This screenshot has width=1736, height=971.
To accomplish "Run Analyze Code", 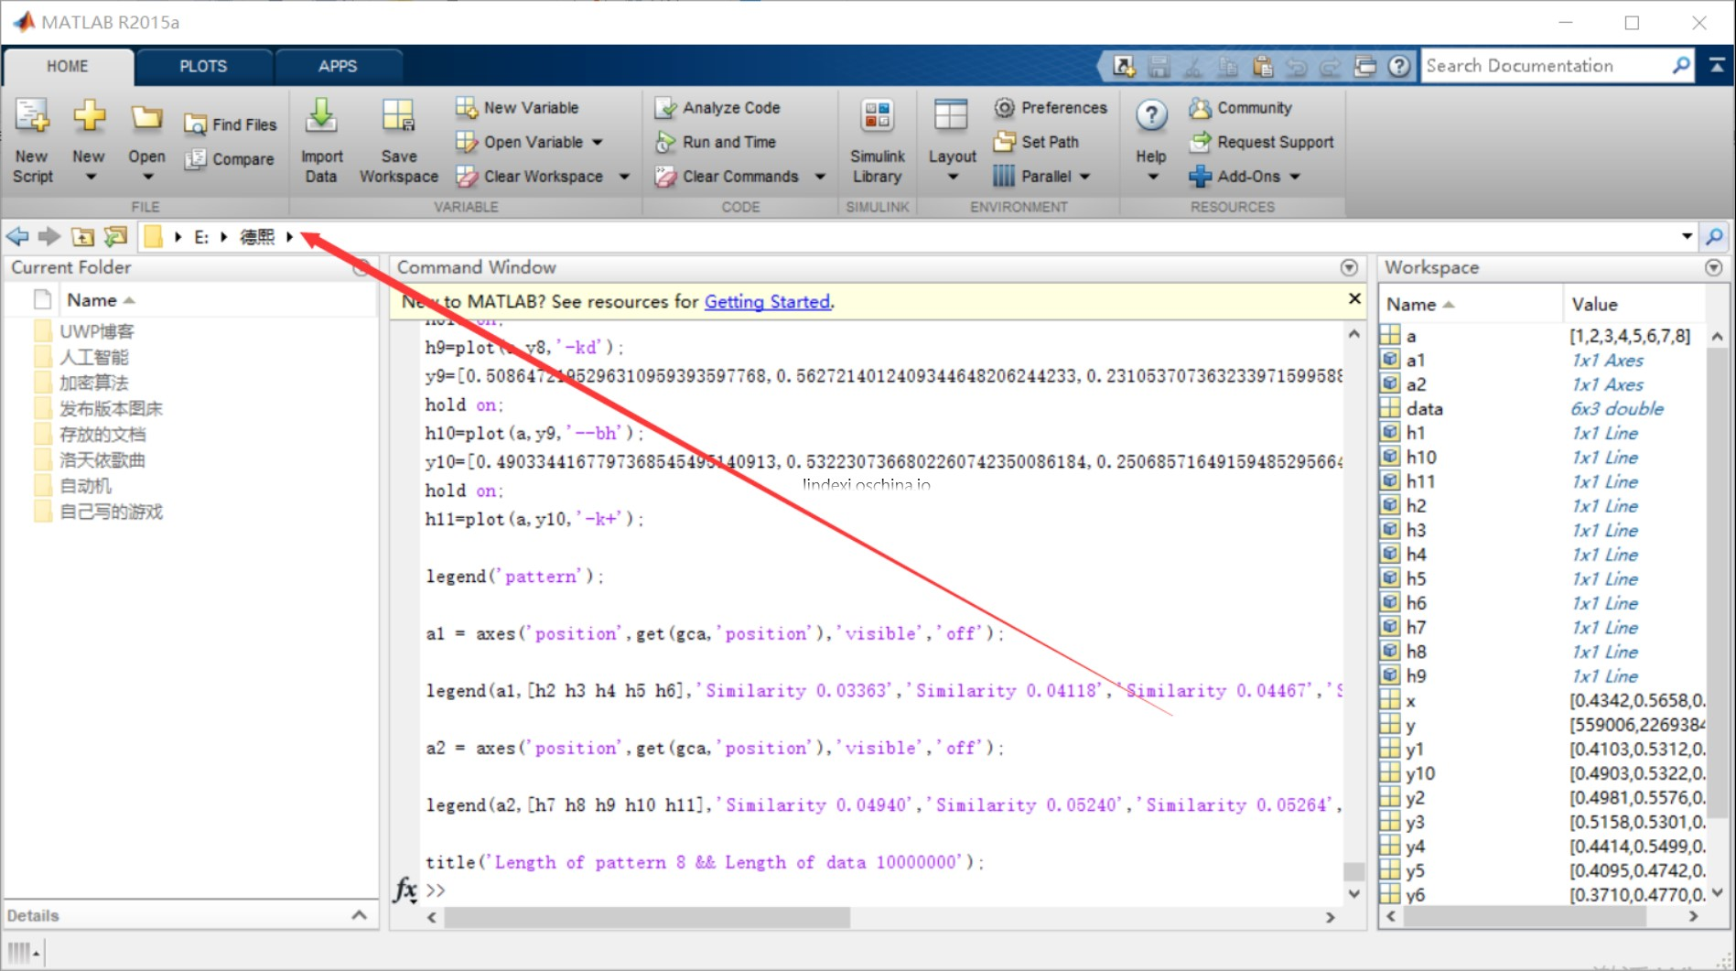I will pyautogui.click(x=717, y=108).
